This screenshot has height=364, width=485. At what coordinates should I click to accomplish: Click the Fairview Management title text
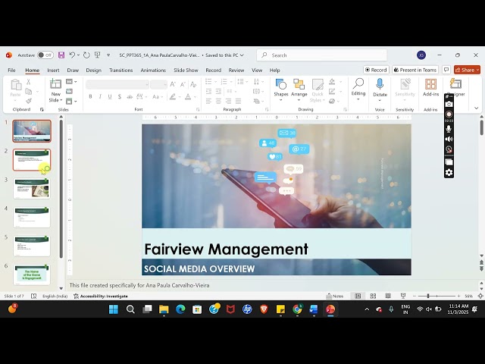coord(226,249)
